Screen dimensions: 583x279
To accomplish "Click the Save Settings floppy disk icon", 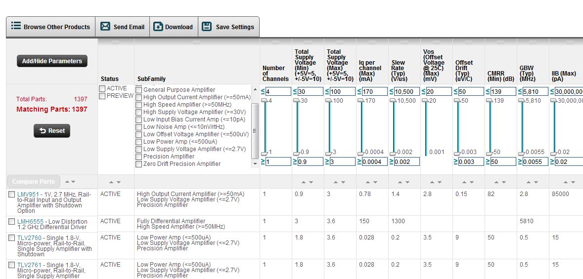I will (206, 26).
